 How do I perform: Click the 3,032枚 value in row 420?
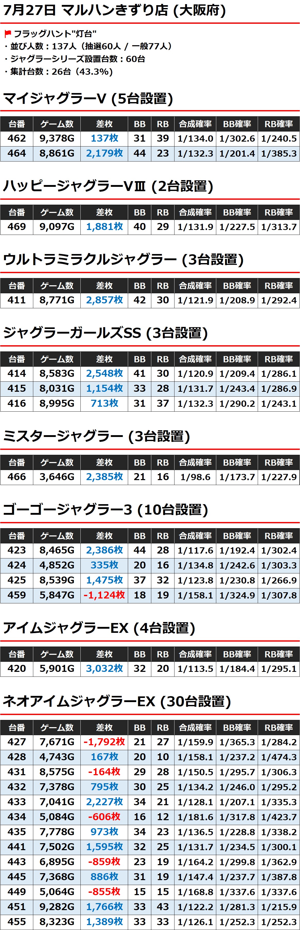104,668
